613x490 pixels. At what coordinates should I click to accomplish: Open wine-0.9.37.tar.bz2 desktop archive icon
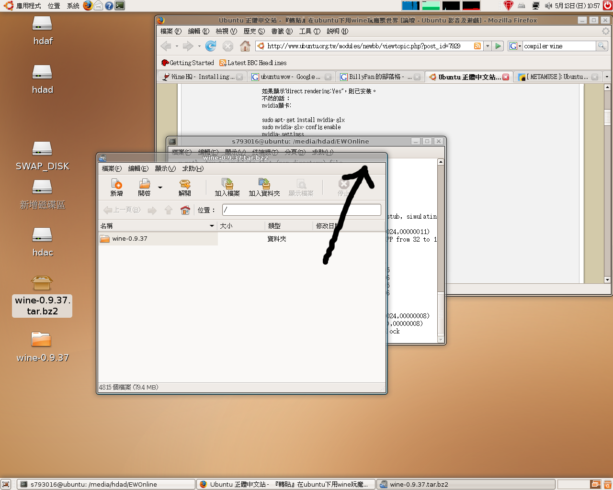[42, 283]
